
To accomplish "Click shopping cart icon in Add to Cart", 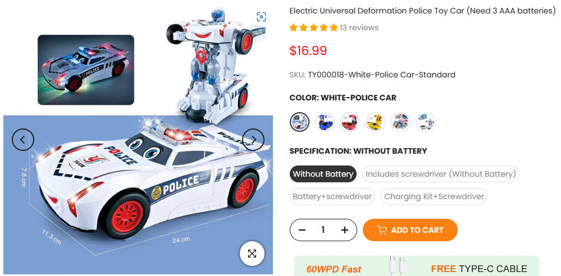I will [x=382, y=230].
